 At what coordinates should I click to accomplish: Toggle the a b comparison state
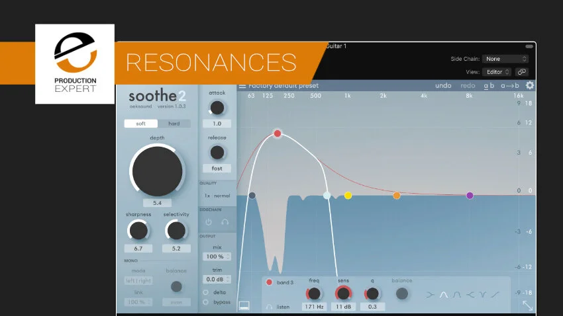(x=489, y=86)
